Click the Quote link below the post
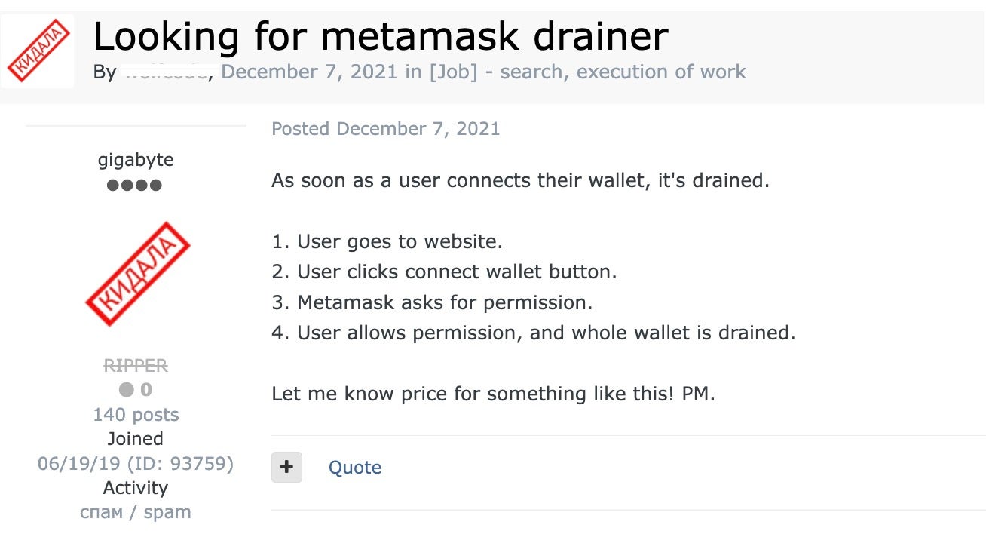 tap(354, 468)
